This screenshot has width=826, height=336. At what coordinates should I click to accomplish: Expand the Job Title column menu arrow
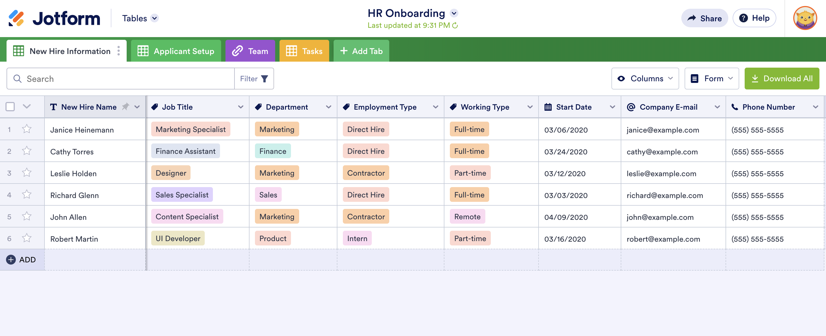point(240,107)
